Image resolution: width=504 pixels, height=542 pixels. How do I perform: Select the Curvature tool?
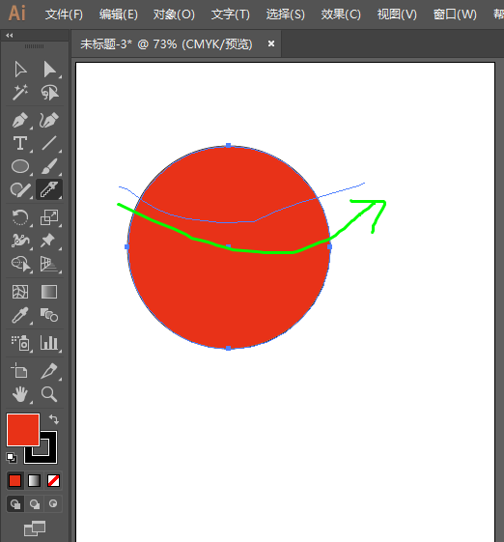pyautogui.click(x=49, y=120)
